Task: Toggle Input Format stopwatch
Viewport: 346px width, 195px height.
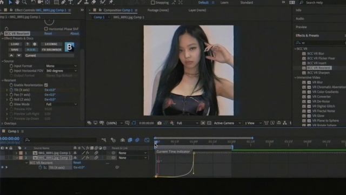Action: pyautogui.click(x=11, y=66)
